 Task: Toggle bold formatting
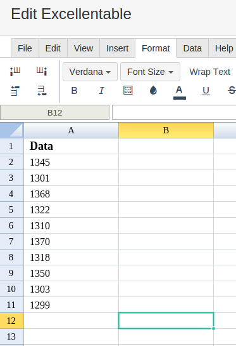pos(74,91)
